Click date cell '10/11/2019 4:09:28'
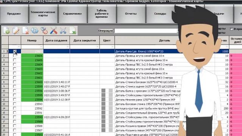 coord(57,117)
